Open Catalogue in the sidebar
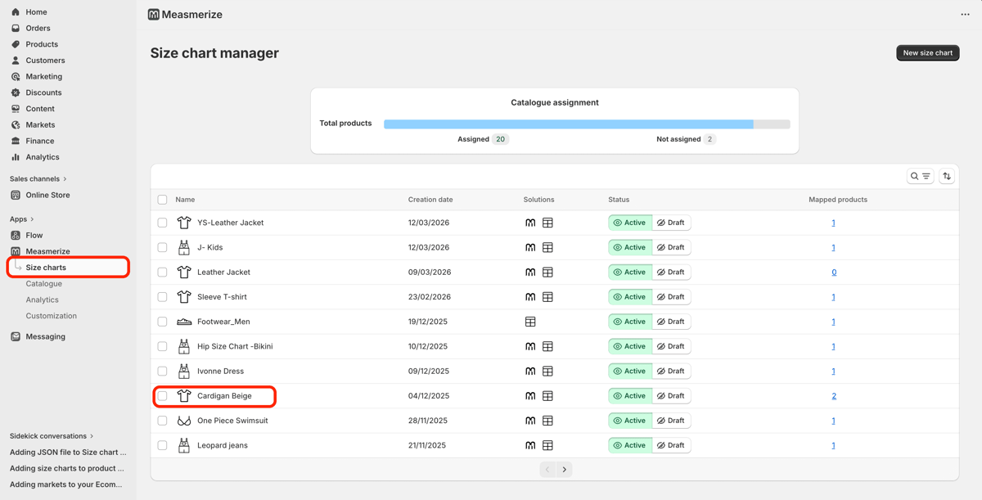 click(43, 284)
